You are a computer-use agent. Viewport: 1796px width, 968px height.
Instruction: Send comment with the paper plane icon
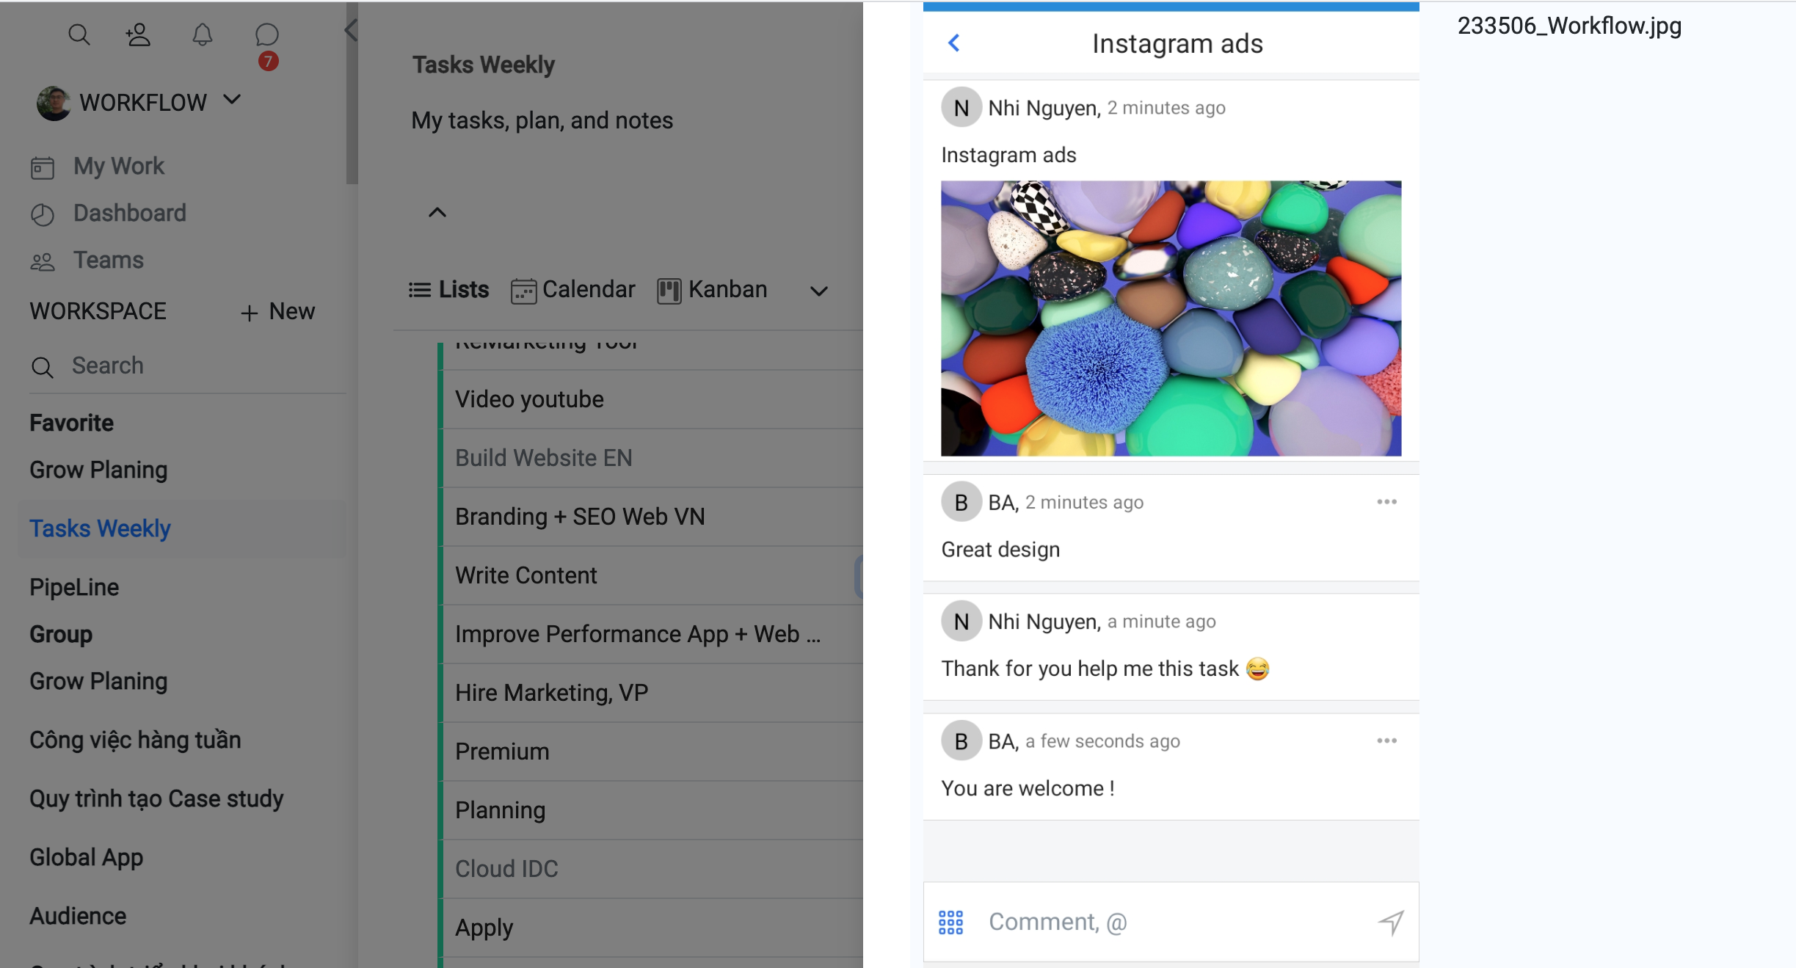point(1391,922)
